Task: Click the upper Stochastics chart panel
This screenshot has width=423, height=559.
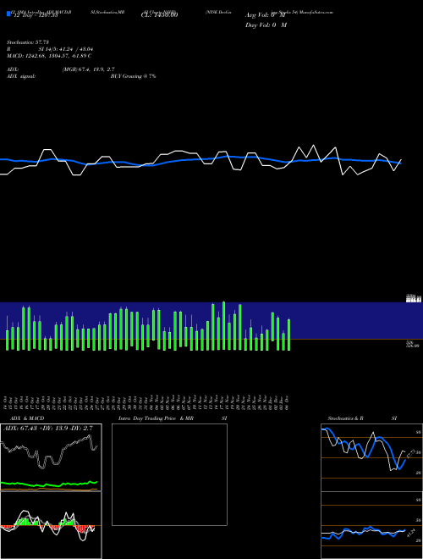Action: [x=371, y=457]
